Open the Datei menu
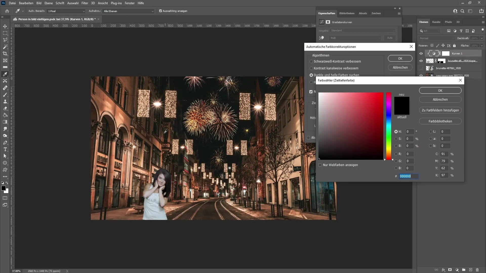 pos(12,3)
